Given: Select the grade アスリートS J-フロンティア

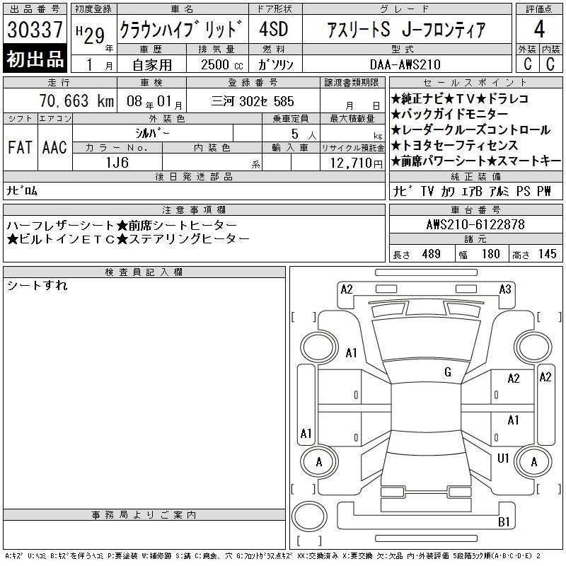Looking at the screenshot, I should [406, 30].
